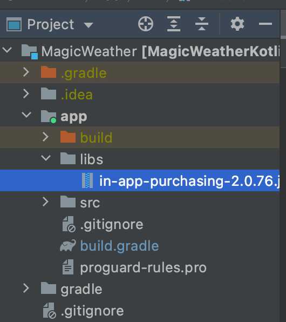Viewport: 286px width, 322px height.
Task: Select the in-app-purchasing-2.0.76 jar file
Action: click(x=140, y=180)
